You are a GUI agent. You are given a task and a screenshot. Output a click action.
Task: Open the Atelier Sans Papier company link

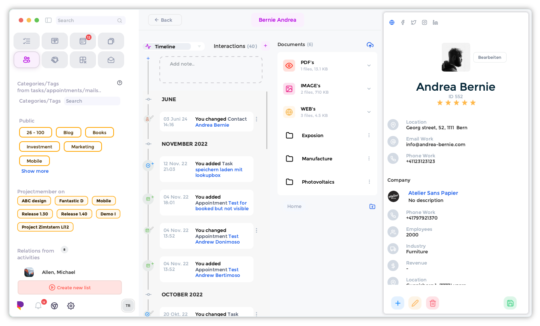[433, 193]
